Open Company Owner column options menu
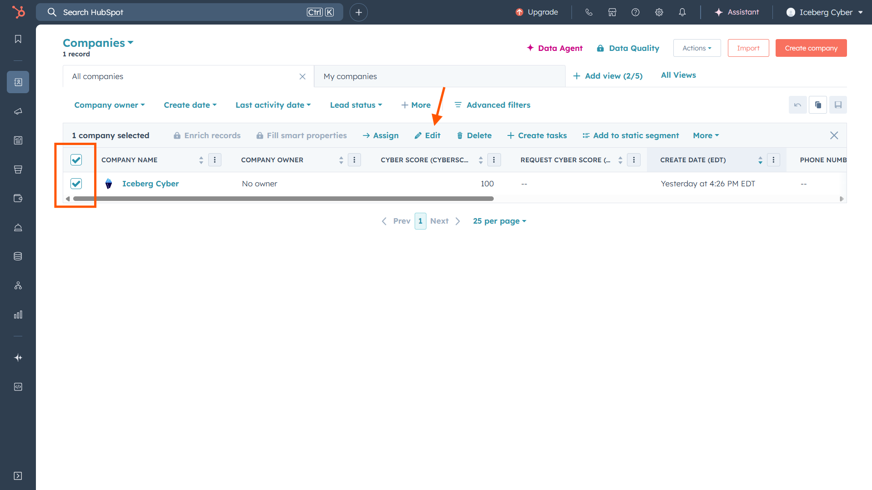Viewport: 872px width, 490px height. (x=355, y=160)
